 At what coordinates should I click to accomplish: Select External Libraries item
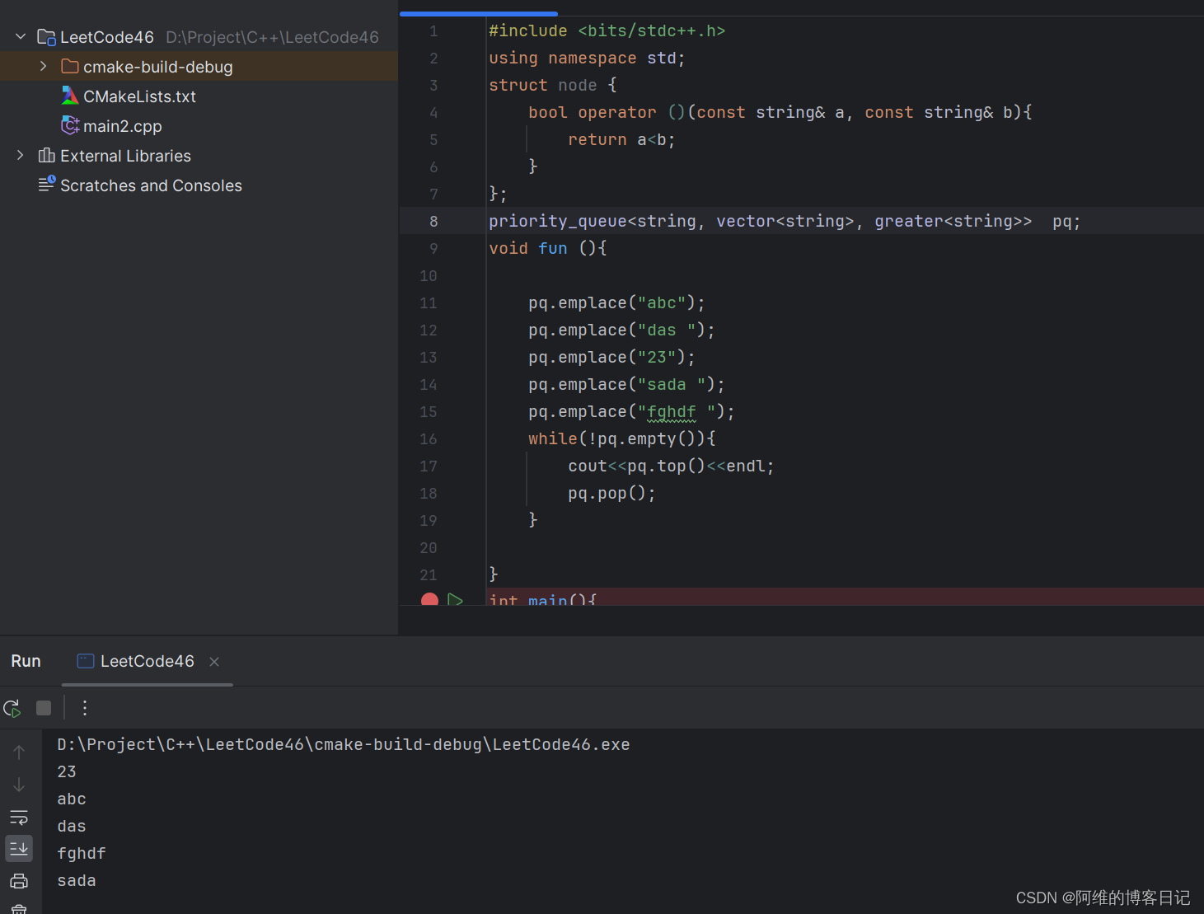125,156
